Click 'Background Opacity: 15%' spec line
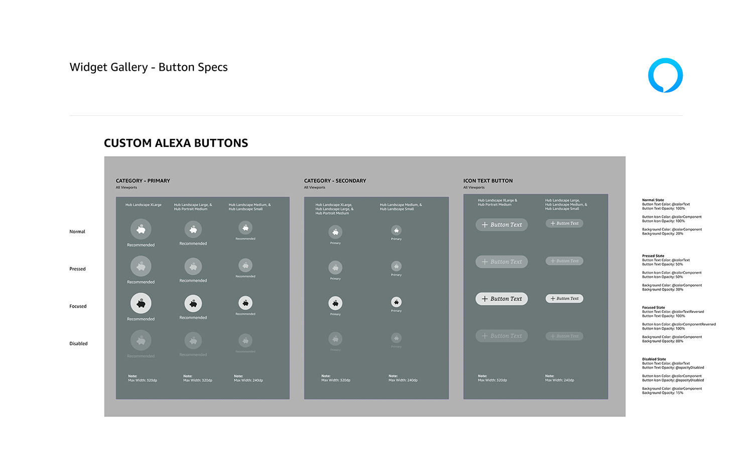Viewport: 753px width, 463px height. pyautogui.click(x=663, y=393)
